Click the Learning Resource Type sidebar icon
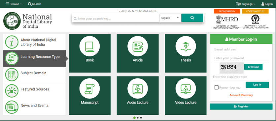The height and width of the screenshot is (121, 276). [x=12, y=58]
